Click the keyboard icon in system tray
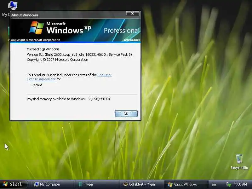The height and width of the screenshot is (189, 252). click(214, 185)
